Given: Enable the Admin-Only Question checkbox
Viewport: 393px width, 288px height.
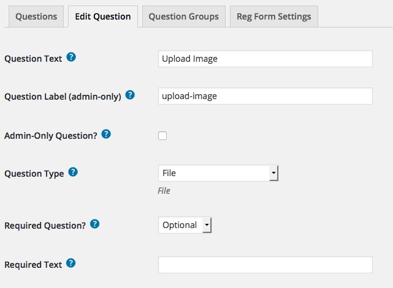Looking at the screenshot, I should [x=162, y=136].
